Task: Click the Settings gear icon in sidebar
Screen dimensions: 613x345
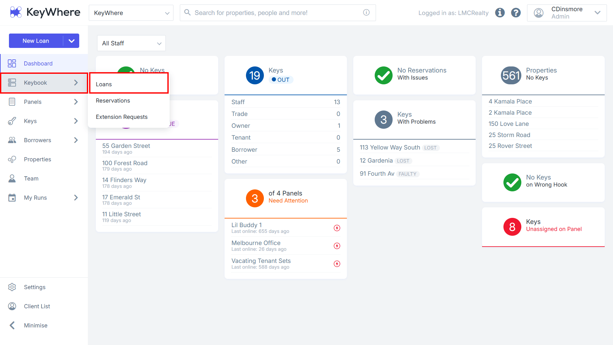Action: (12, 287)
